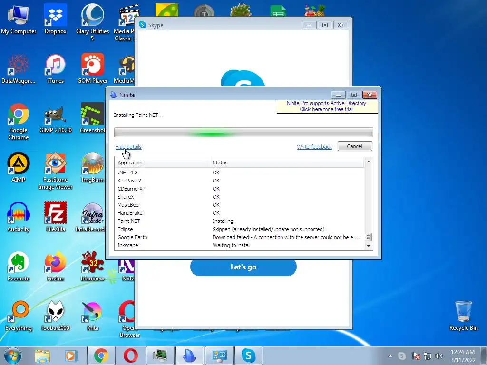Sort list by Status column header

[x=287, y=163]
